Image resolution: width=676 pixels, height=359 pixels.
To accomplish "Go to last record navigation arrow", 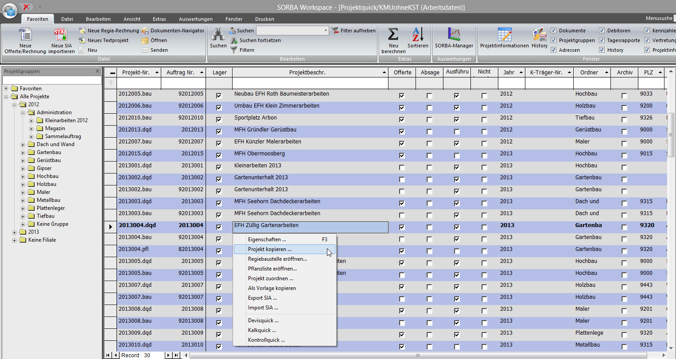I will (176, 355).
